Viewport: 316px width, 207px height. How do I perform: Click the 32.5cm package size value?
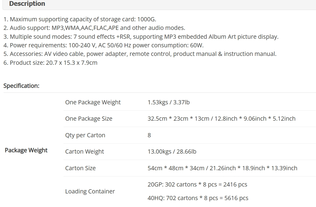(222, 119)
